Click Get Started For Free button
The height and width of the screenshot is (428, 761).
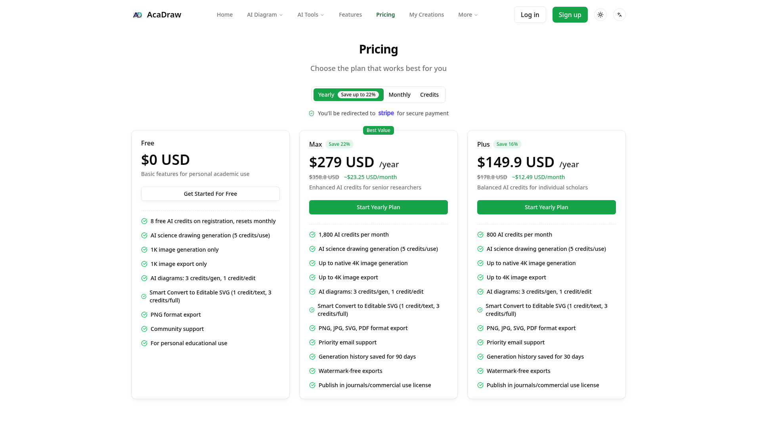(210, 194)
